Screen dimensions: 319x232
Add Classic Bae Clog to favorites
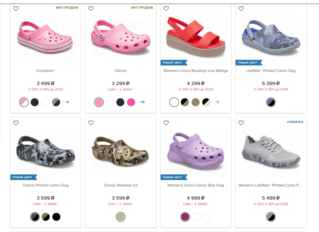(166, 123)
